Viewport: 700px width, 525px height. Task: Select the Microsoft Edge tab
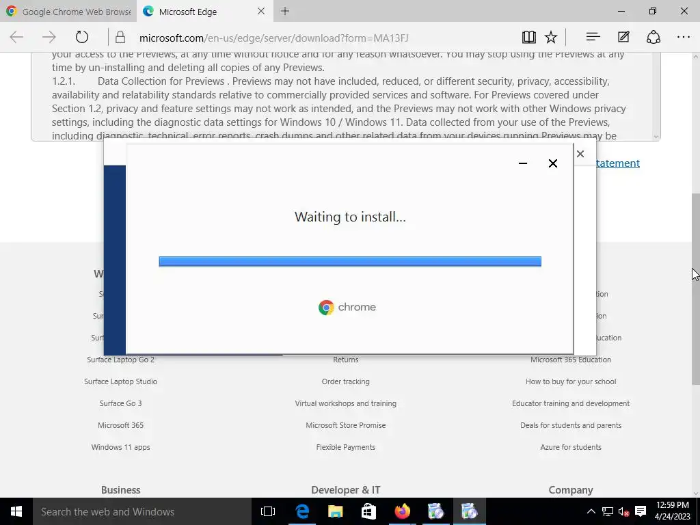point(204,11)
